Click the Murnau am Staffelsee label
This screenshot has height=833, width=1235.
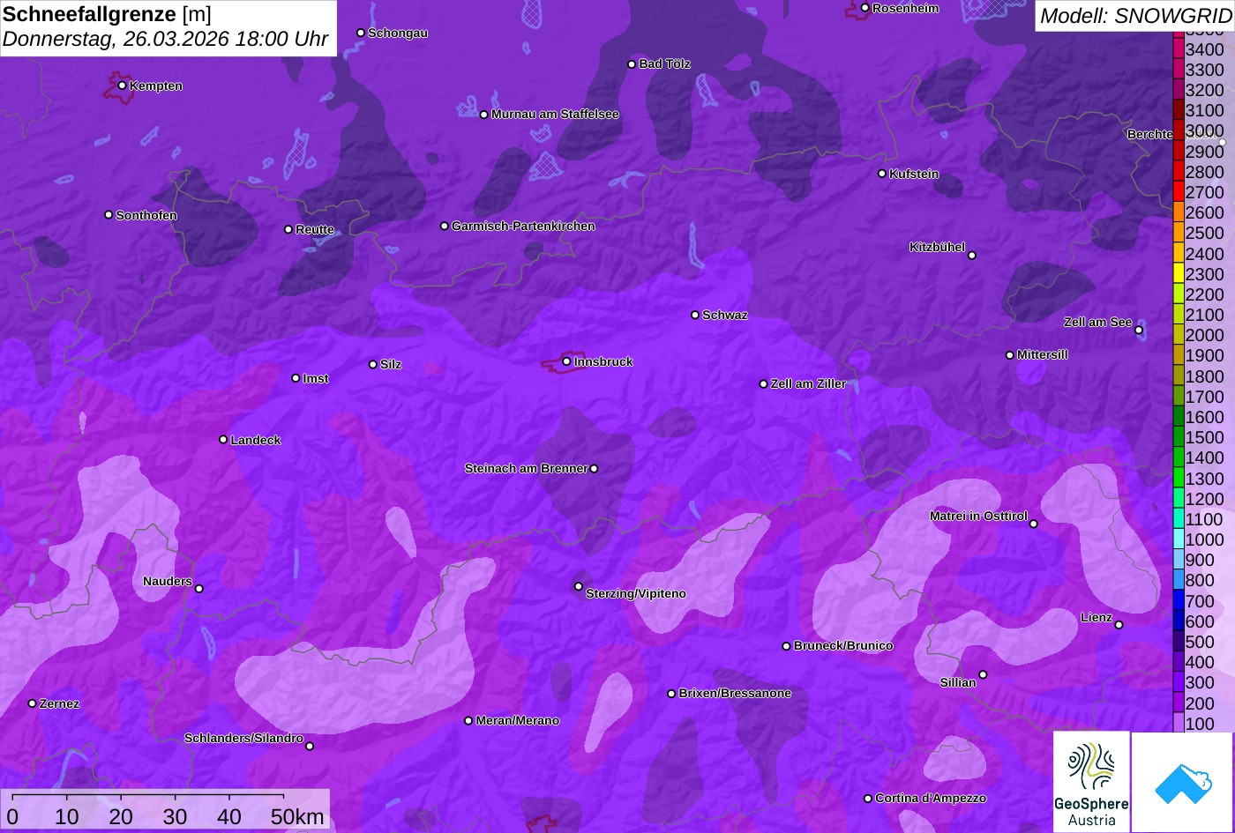click(555, 115)
